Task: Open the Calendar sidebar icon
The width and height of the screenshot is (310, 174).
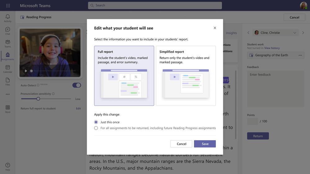Action: (8, 67)
